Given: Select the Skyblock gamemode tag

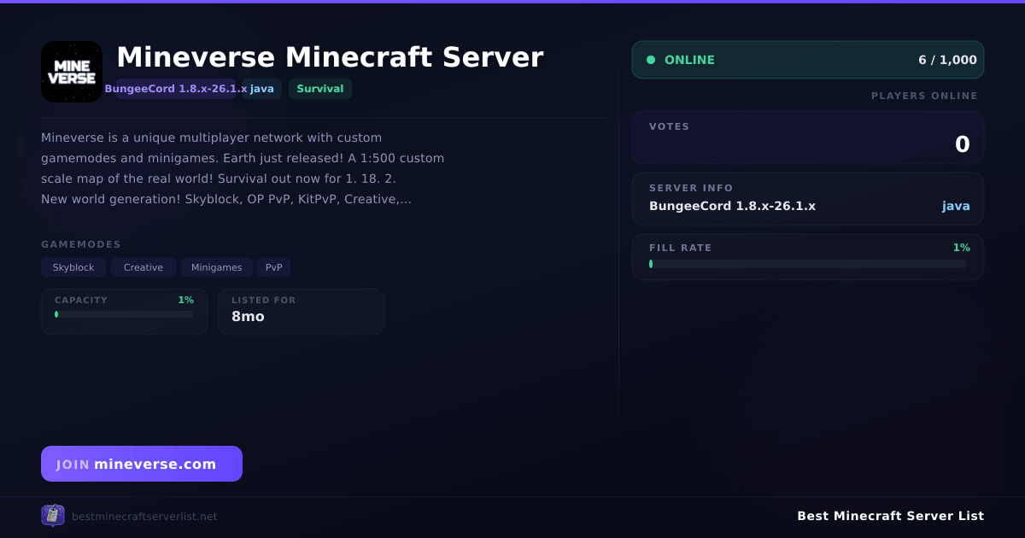Looking at the screenshot, I should tap(73, 267).
